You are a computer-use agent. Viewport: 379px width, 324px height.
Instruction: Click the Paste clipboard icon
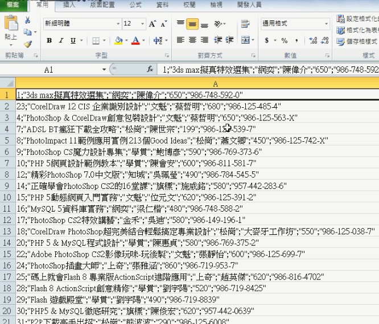pyautogui.click(x=11, y=23)
